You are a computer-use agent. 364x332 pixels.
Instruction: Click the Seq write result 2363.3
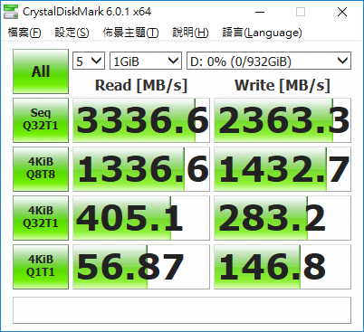coord(283,120)
